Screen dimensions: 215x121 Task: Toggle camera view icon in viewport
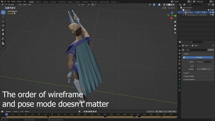point(175,29)
